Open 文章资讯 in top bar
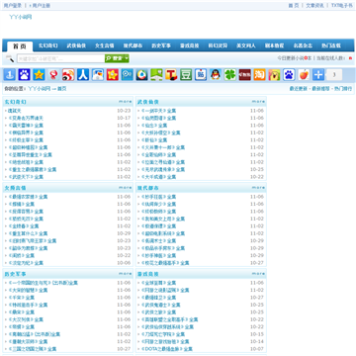This screenshot has width=356, height=356. coord(314,6)
